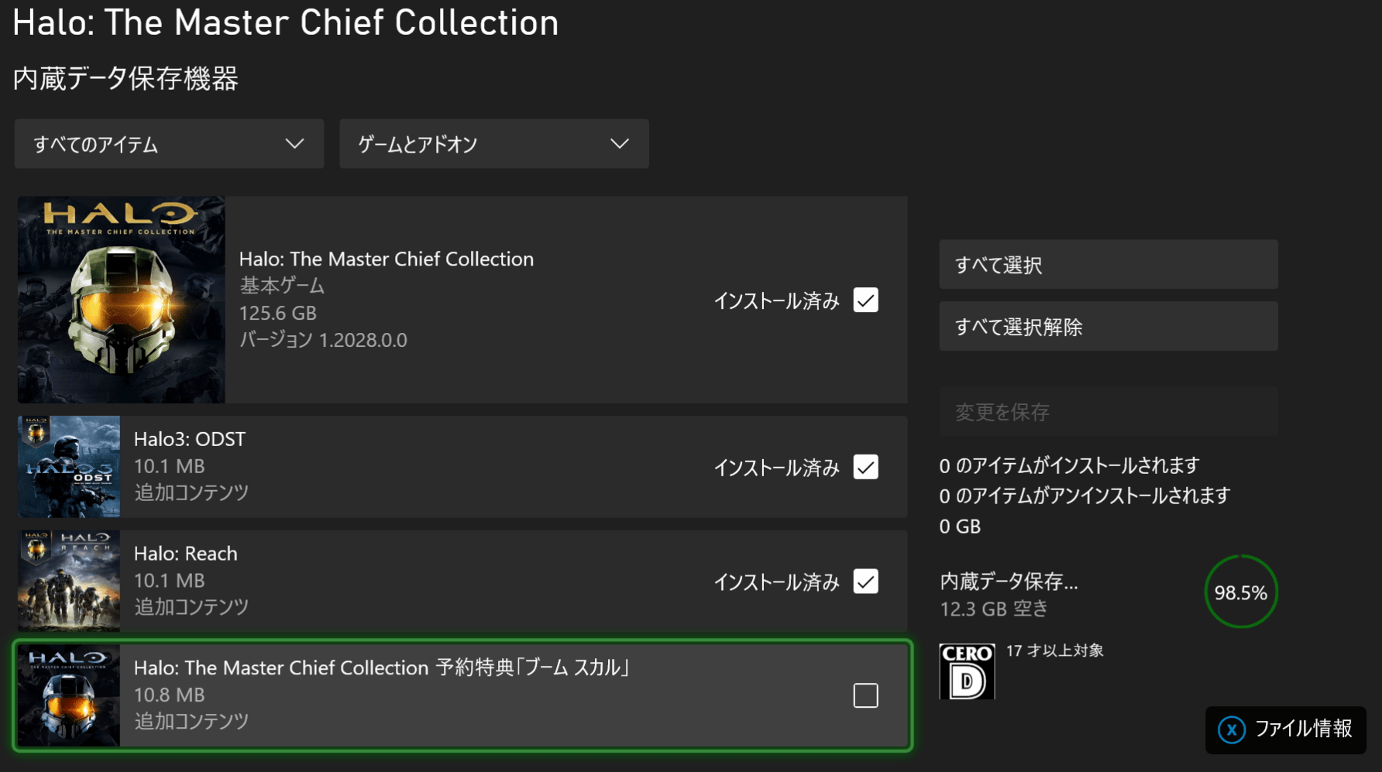Select the Halo3: ODST cover thumbnail
Image resolution: width=1382 pixels, height=772 pixels.
(x=69, y=467)
